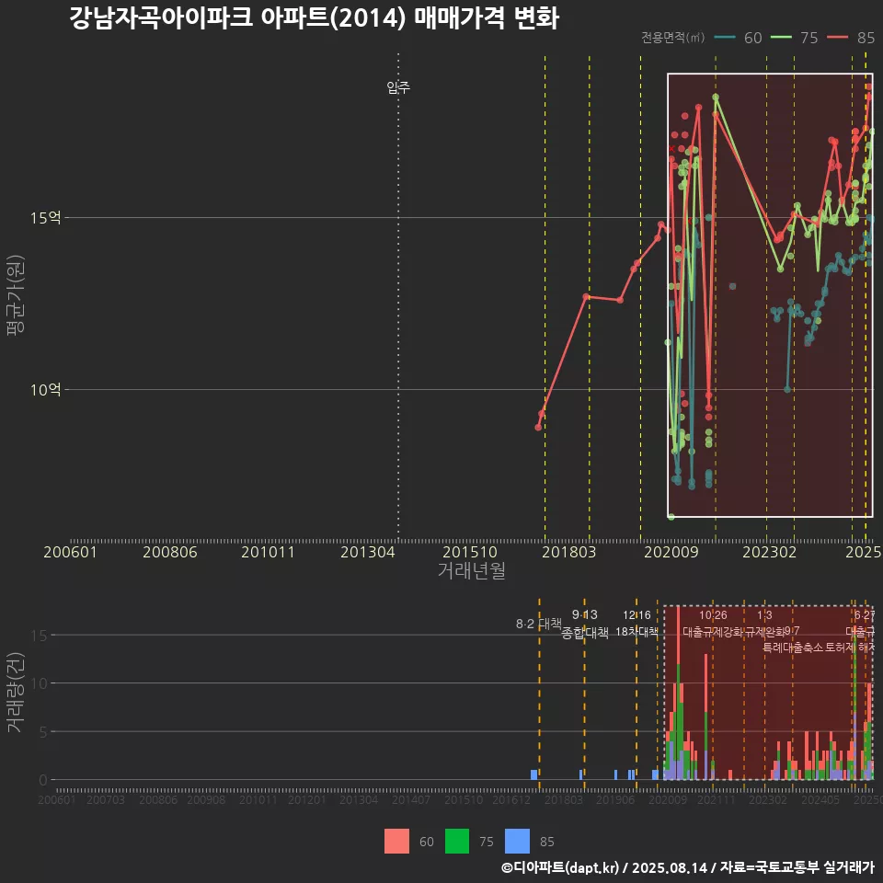Click the 201304 tick label on the price chart
This screenshot has height=883, width=883.
(x=368, y=552)
